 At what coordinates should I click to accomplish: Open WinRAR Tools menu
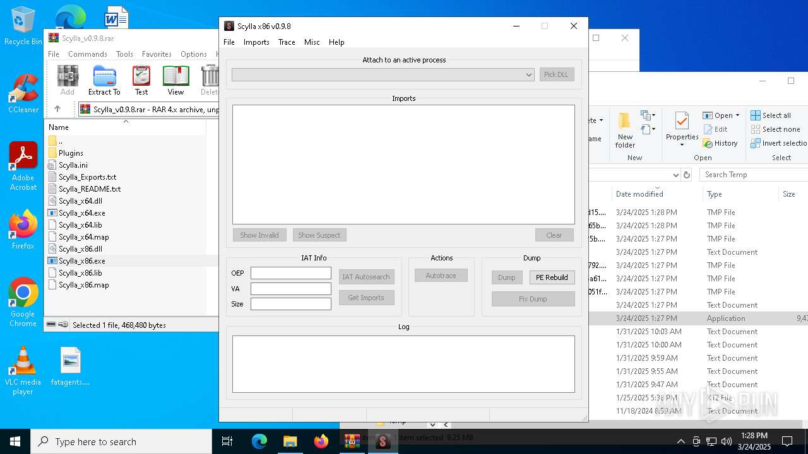click(124, 54)
